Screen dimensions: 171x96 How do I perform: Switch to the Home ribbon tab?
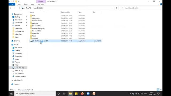(x=19, y=4)
